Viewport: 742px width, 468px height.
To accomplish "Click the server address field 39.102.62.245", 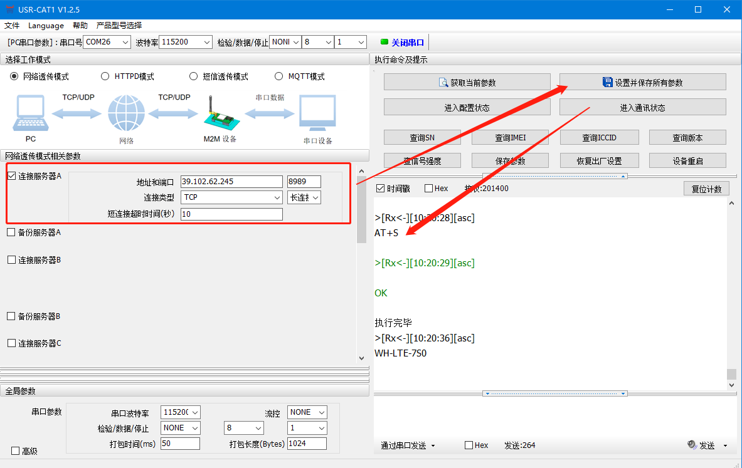I will 231,182.
